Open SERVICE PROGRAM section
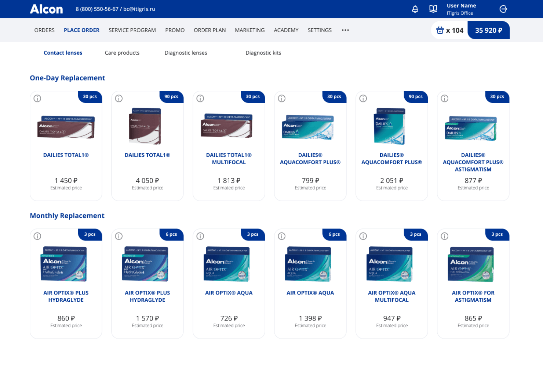Image resolution: width=543 pixels, height=376 pixels. point(132,30)
